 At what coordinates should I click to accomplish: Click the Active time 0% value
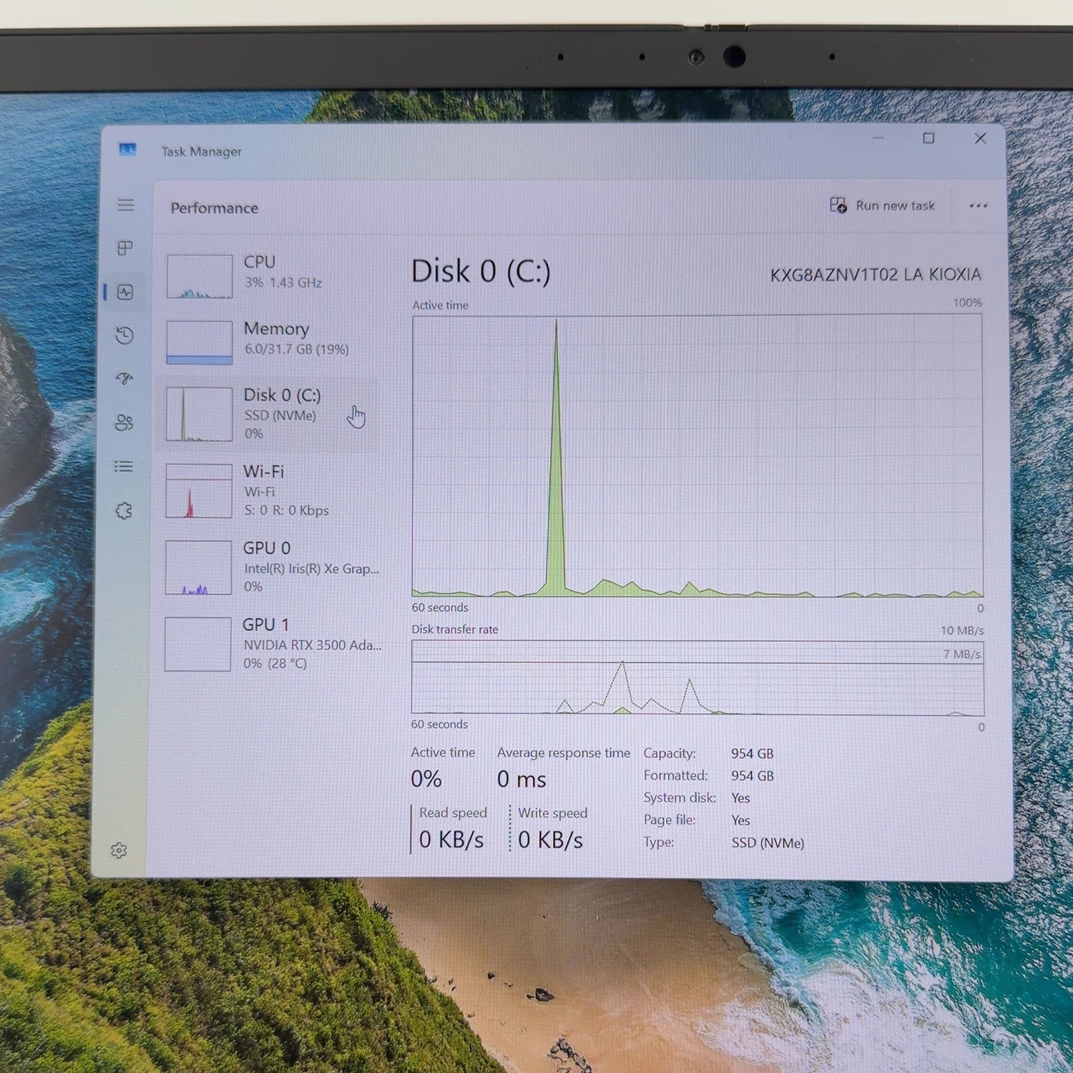point(426,779)
